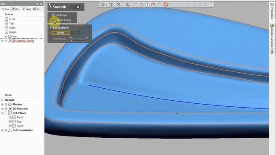Switch to the Help tab
Image resolution: width=276 pixels, height=155 pixels.
(27, 9)
